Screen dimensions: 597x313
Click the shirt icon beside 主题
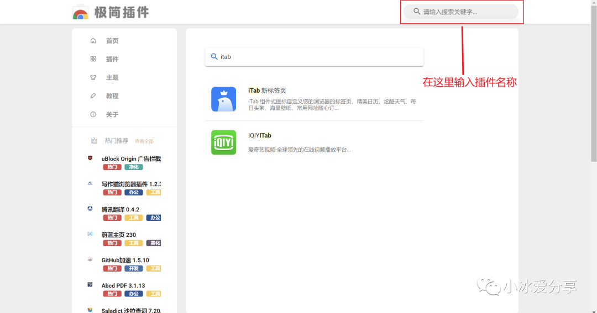[x=93, y=77]
